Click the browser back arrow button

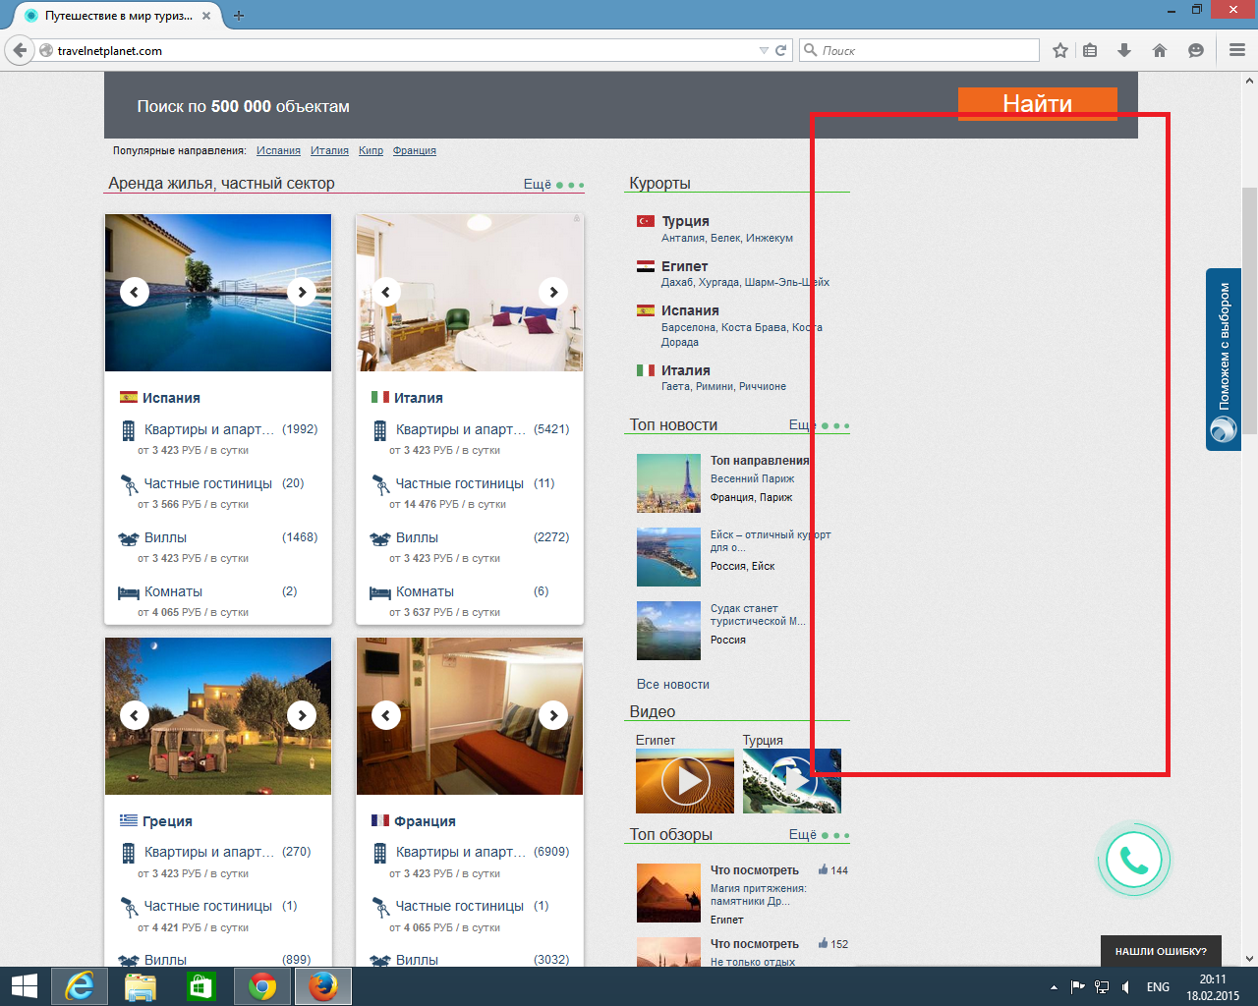coord(20,50)
